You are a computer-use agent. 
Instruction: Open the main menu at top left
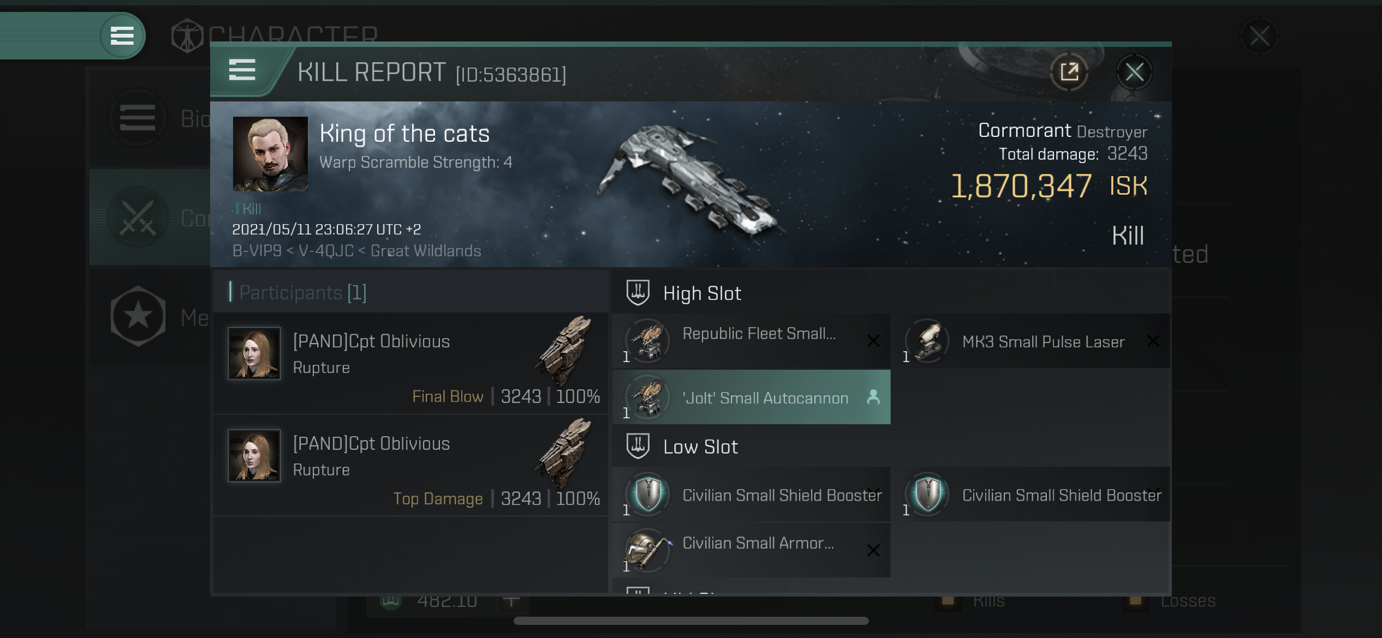click(x=122, y=36)
